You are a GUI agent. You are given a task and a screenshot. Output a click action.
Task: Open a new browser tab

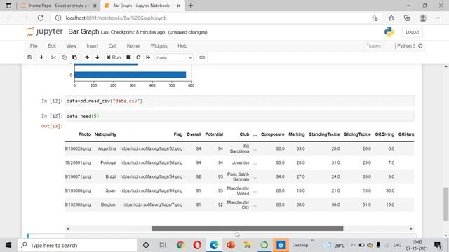[x=190, y=6]
